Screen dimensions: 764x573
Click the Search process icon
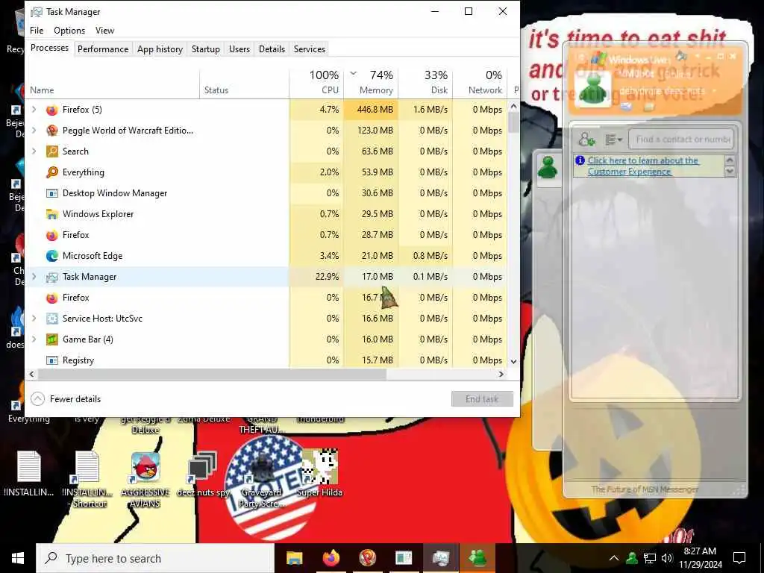[52, 151]
